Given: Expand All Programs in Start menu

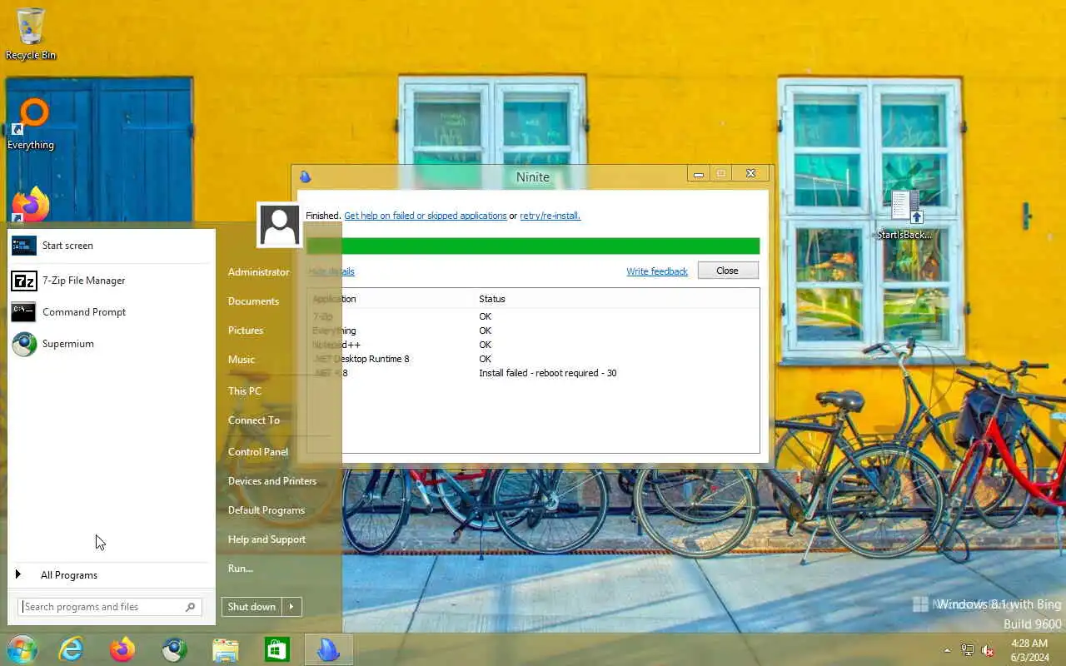Looking at the screenshot, I should (69, 575).
